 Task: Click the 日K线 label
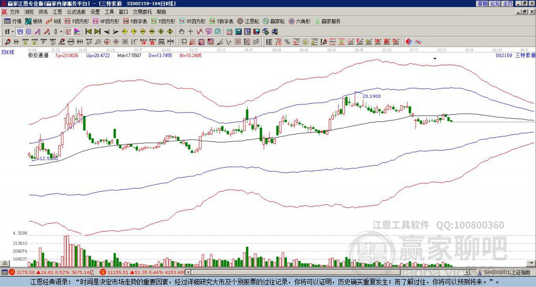[8, 52]
